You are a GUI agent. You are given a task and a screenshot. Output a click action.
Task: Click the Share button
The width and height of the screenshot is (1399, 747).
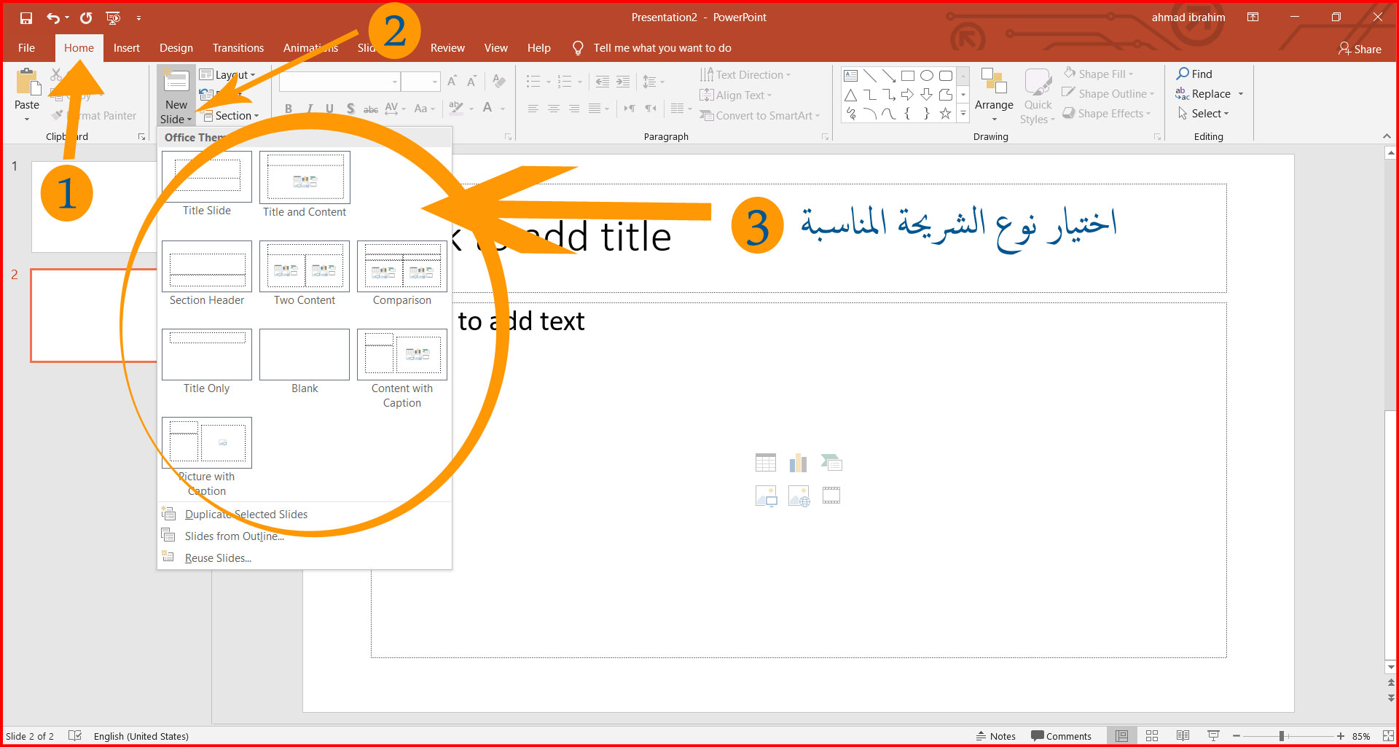pyautogui.click(x=1360, y=49)
